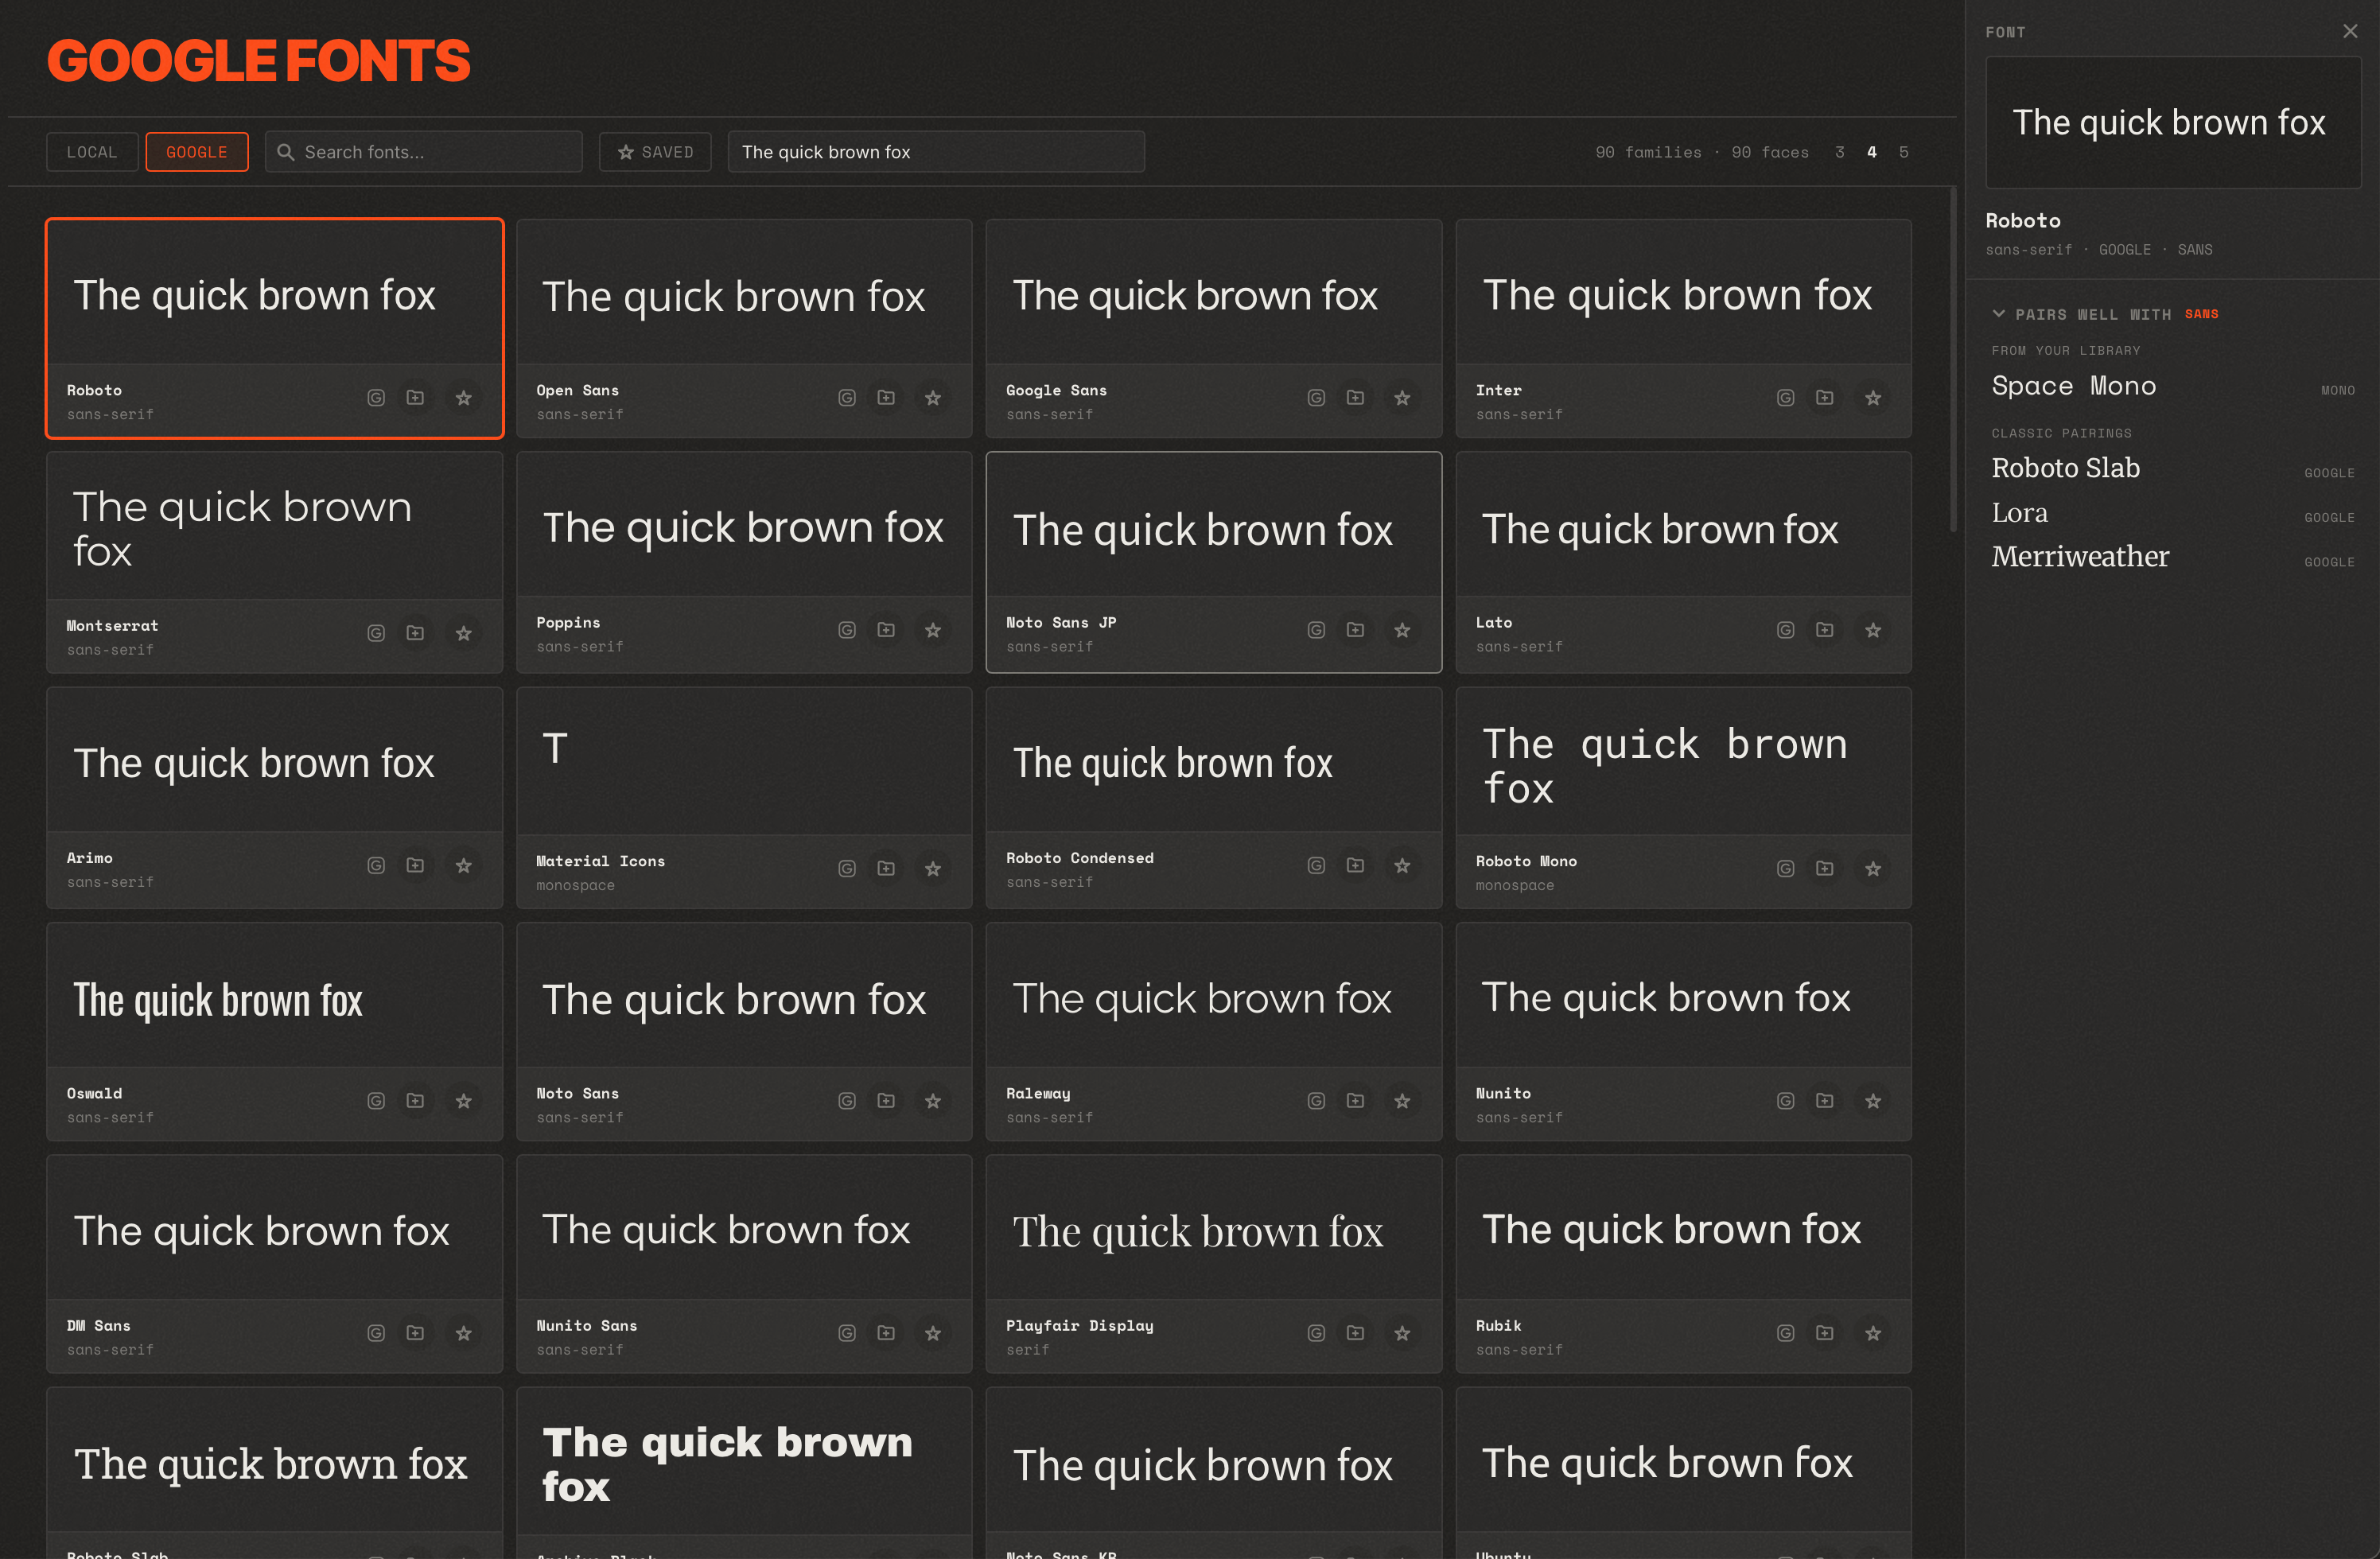Click the G icon on Raleway card
The image size is (2380, 1559).
pyautogui.click(x=1316, y=1101)
